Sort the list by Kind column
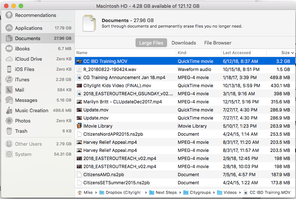 [182, 53]
